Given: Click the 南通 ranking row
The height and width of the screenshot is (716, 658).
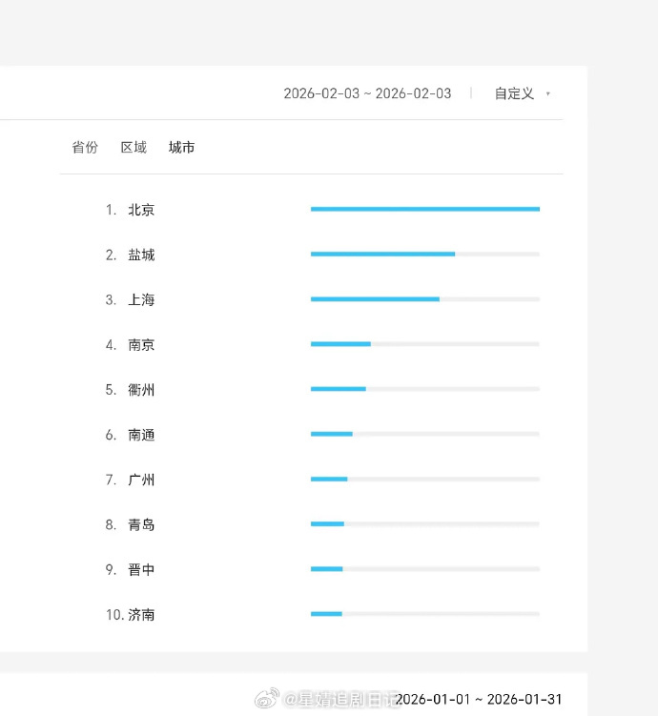Looking at the screenshot, I should tap(141, 435).
